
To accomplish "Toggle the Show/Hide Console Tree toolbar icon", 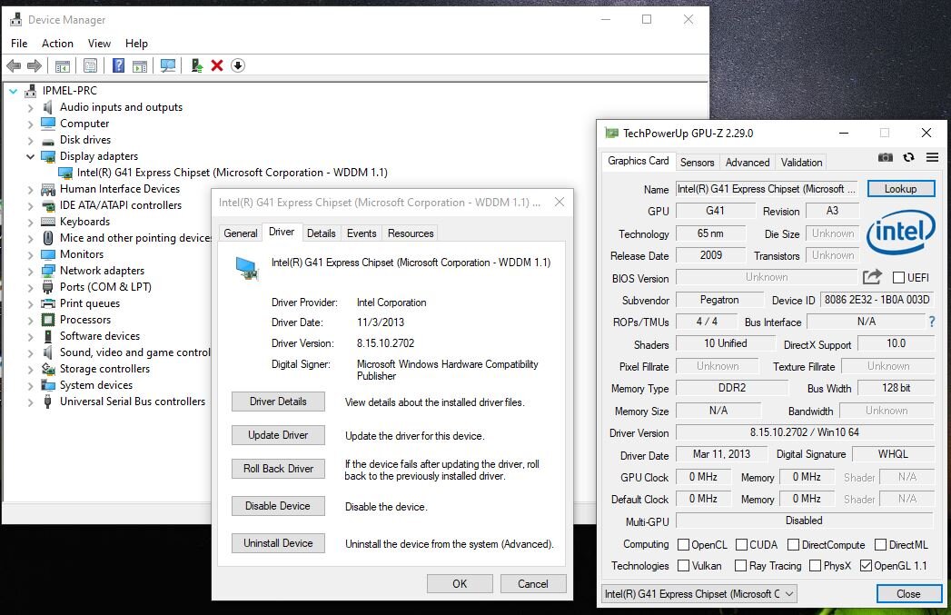I will (63, 65).
